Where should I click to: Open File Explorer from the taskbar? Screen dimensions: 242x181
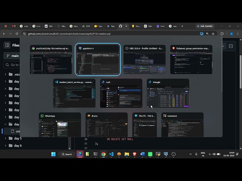[127, 154]
